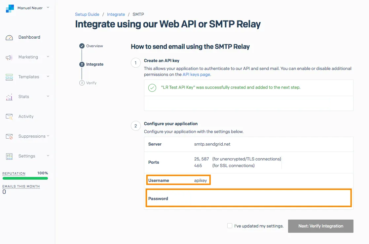Expand the Stats menu chevron
369x244 pixels.
tap(48, 96)
